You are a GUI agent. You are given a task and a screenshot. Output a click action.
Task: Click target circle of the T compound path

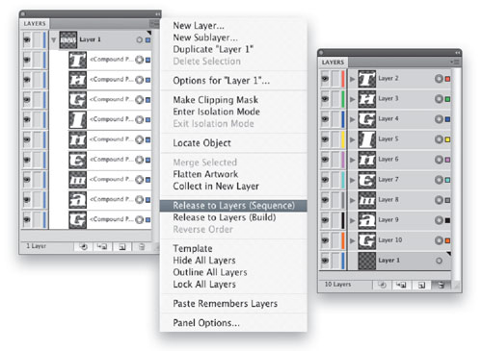point(139,60)
